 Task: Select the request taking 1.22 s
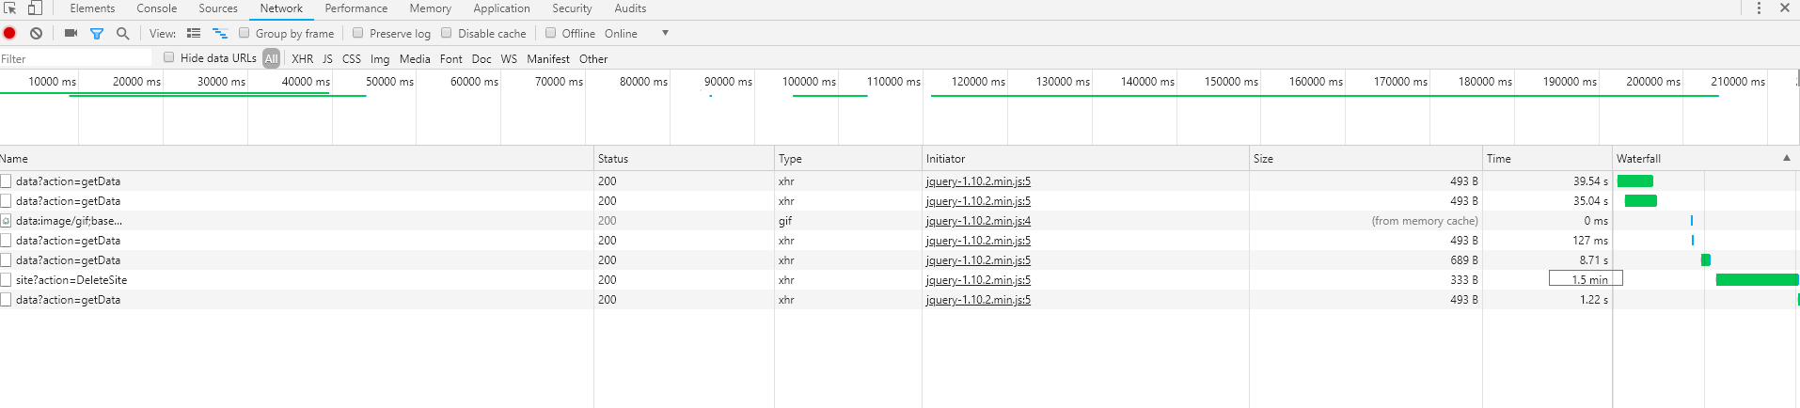click(x=68, y=300)
